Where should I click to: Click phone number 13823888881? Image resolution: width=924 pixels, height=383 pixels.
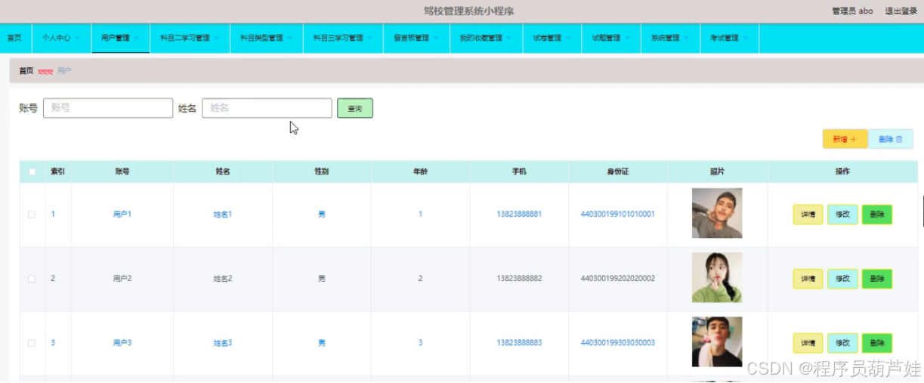[x=519, y=215]
